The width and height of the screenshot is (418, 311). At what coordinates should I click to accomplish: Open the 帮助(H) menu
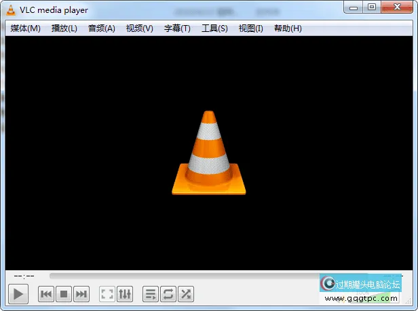point(288,29)
